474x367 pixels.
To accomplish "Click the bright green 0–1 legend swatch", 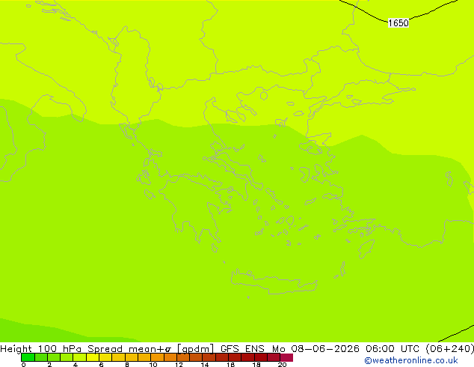I will (28, 357).
